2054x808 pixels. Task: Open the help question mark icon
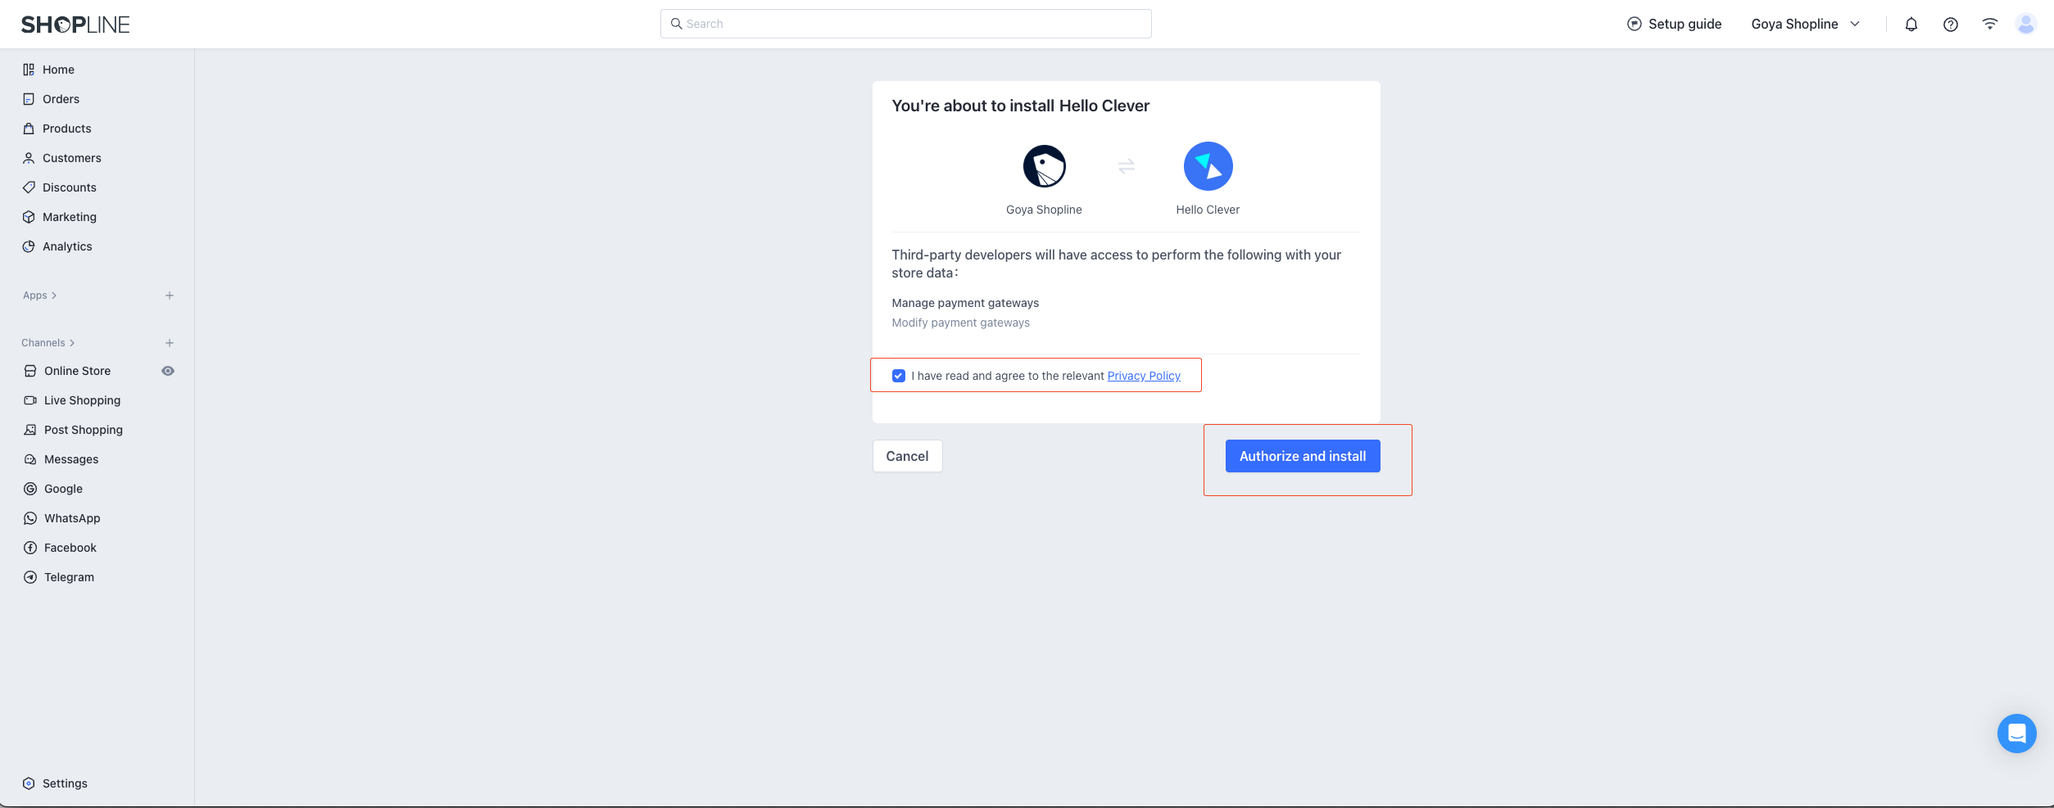coord(1950,25)
